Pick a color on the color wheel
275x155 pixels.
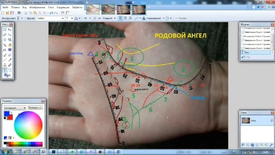pos(28,125)
